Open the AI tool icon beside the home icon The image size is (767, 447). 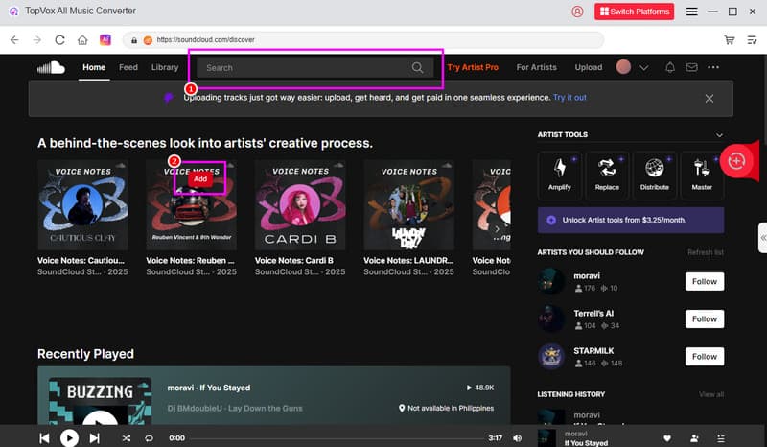(x=105, y=39)
